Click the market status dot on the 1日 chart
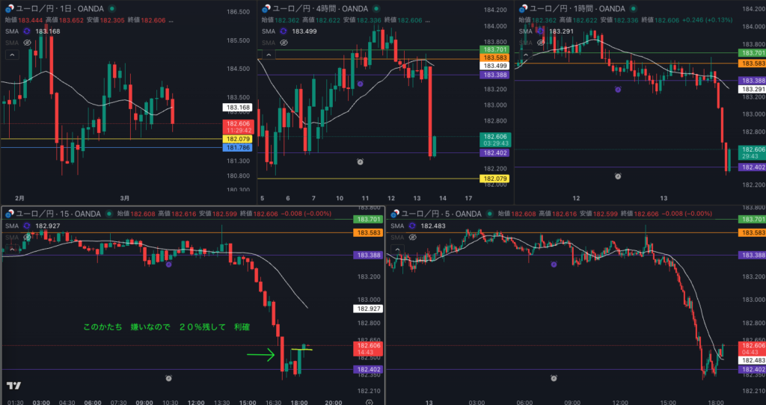This screenshot has height=405, width=766. (113, 9)
